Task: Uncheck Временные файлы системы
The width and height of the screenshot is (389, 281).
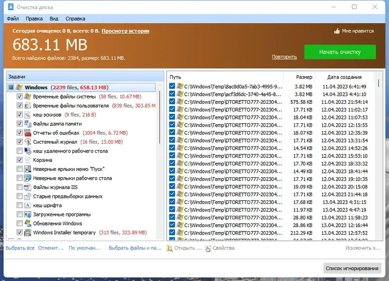Action: point(19,96)
